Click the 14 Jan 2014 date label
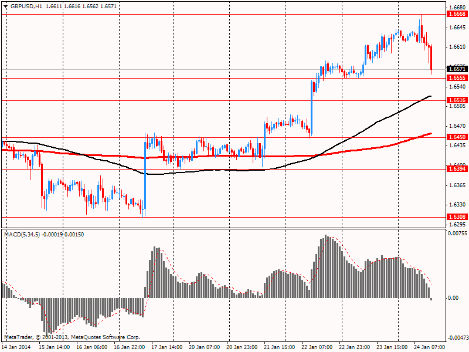469x352 pixels. click(x=16, y=347)
